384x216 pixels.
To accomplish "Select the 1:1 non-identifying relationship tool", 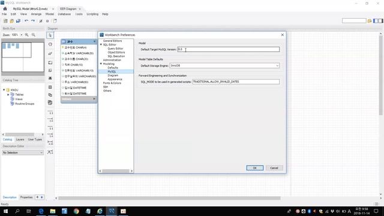I will (x=50, y=113).
